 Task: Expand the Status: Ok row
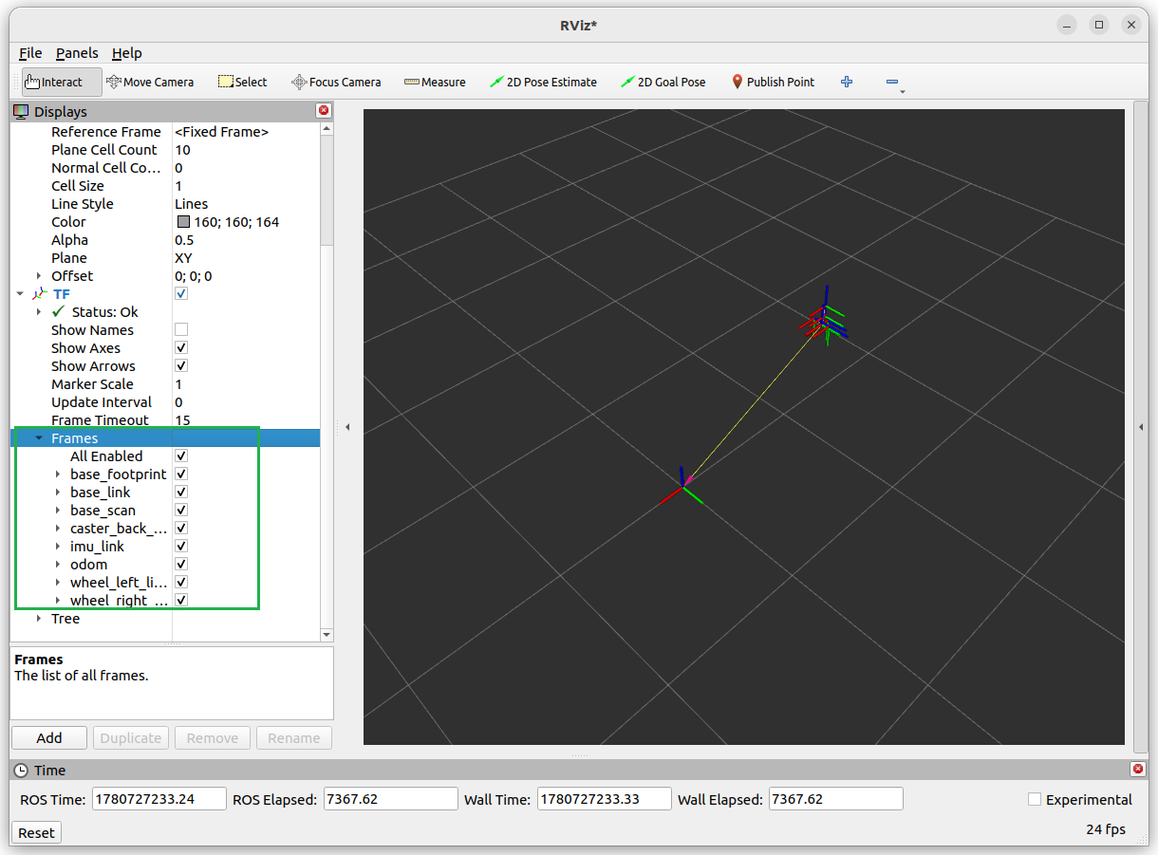click(x=39, y=312)
